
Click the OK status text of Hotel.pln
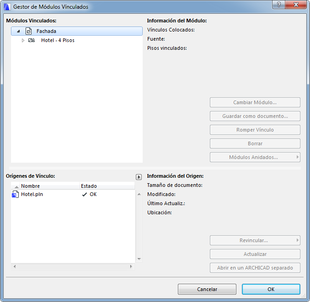click(x=93, y=194)
